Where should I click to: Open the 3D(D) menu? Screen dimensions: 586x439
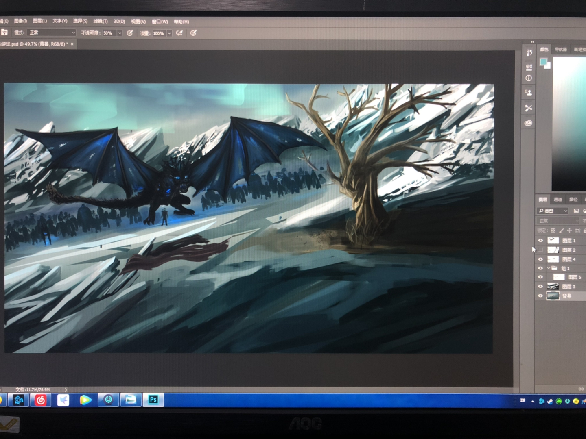click(x=119, y=21)
